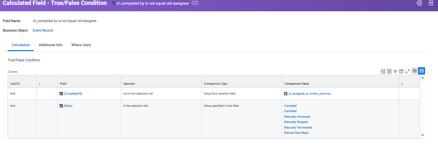
Task: Click the Field Name label
Action: (12, 21)
